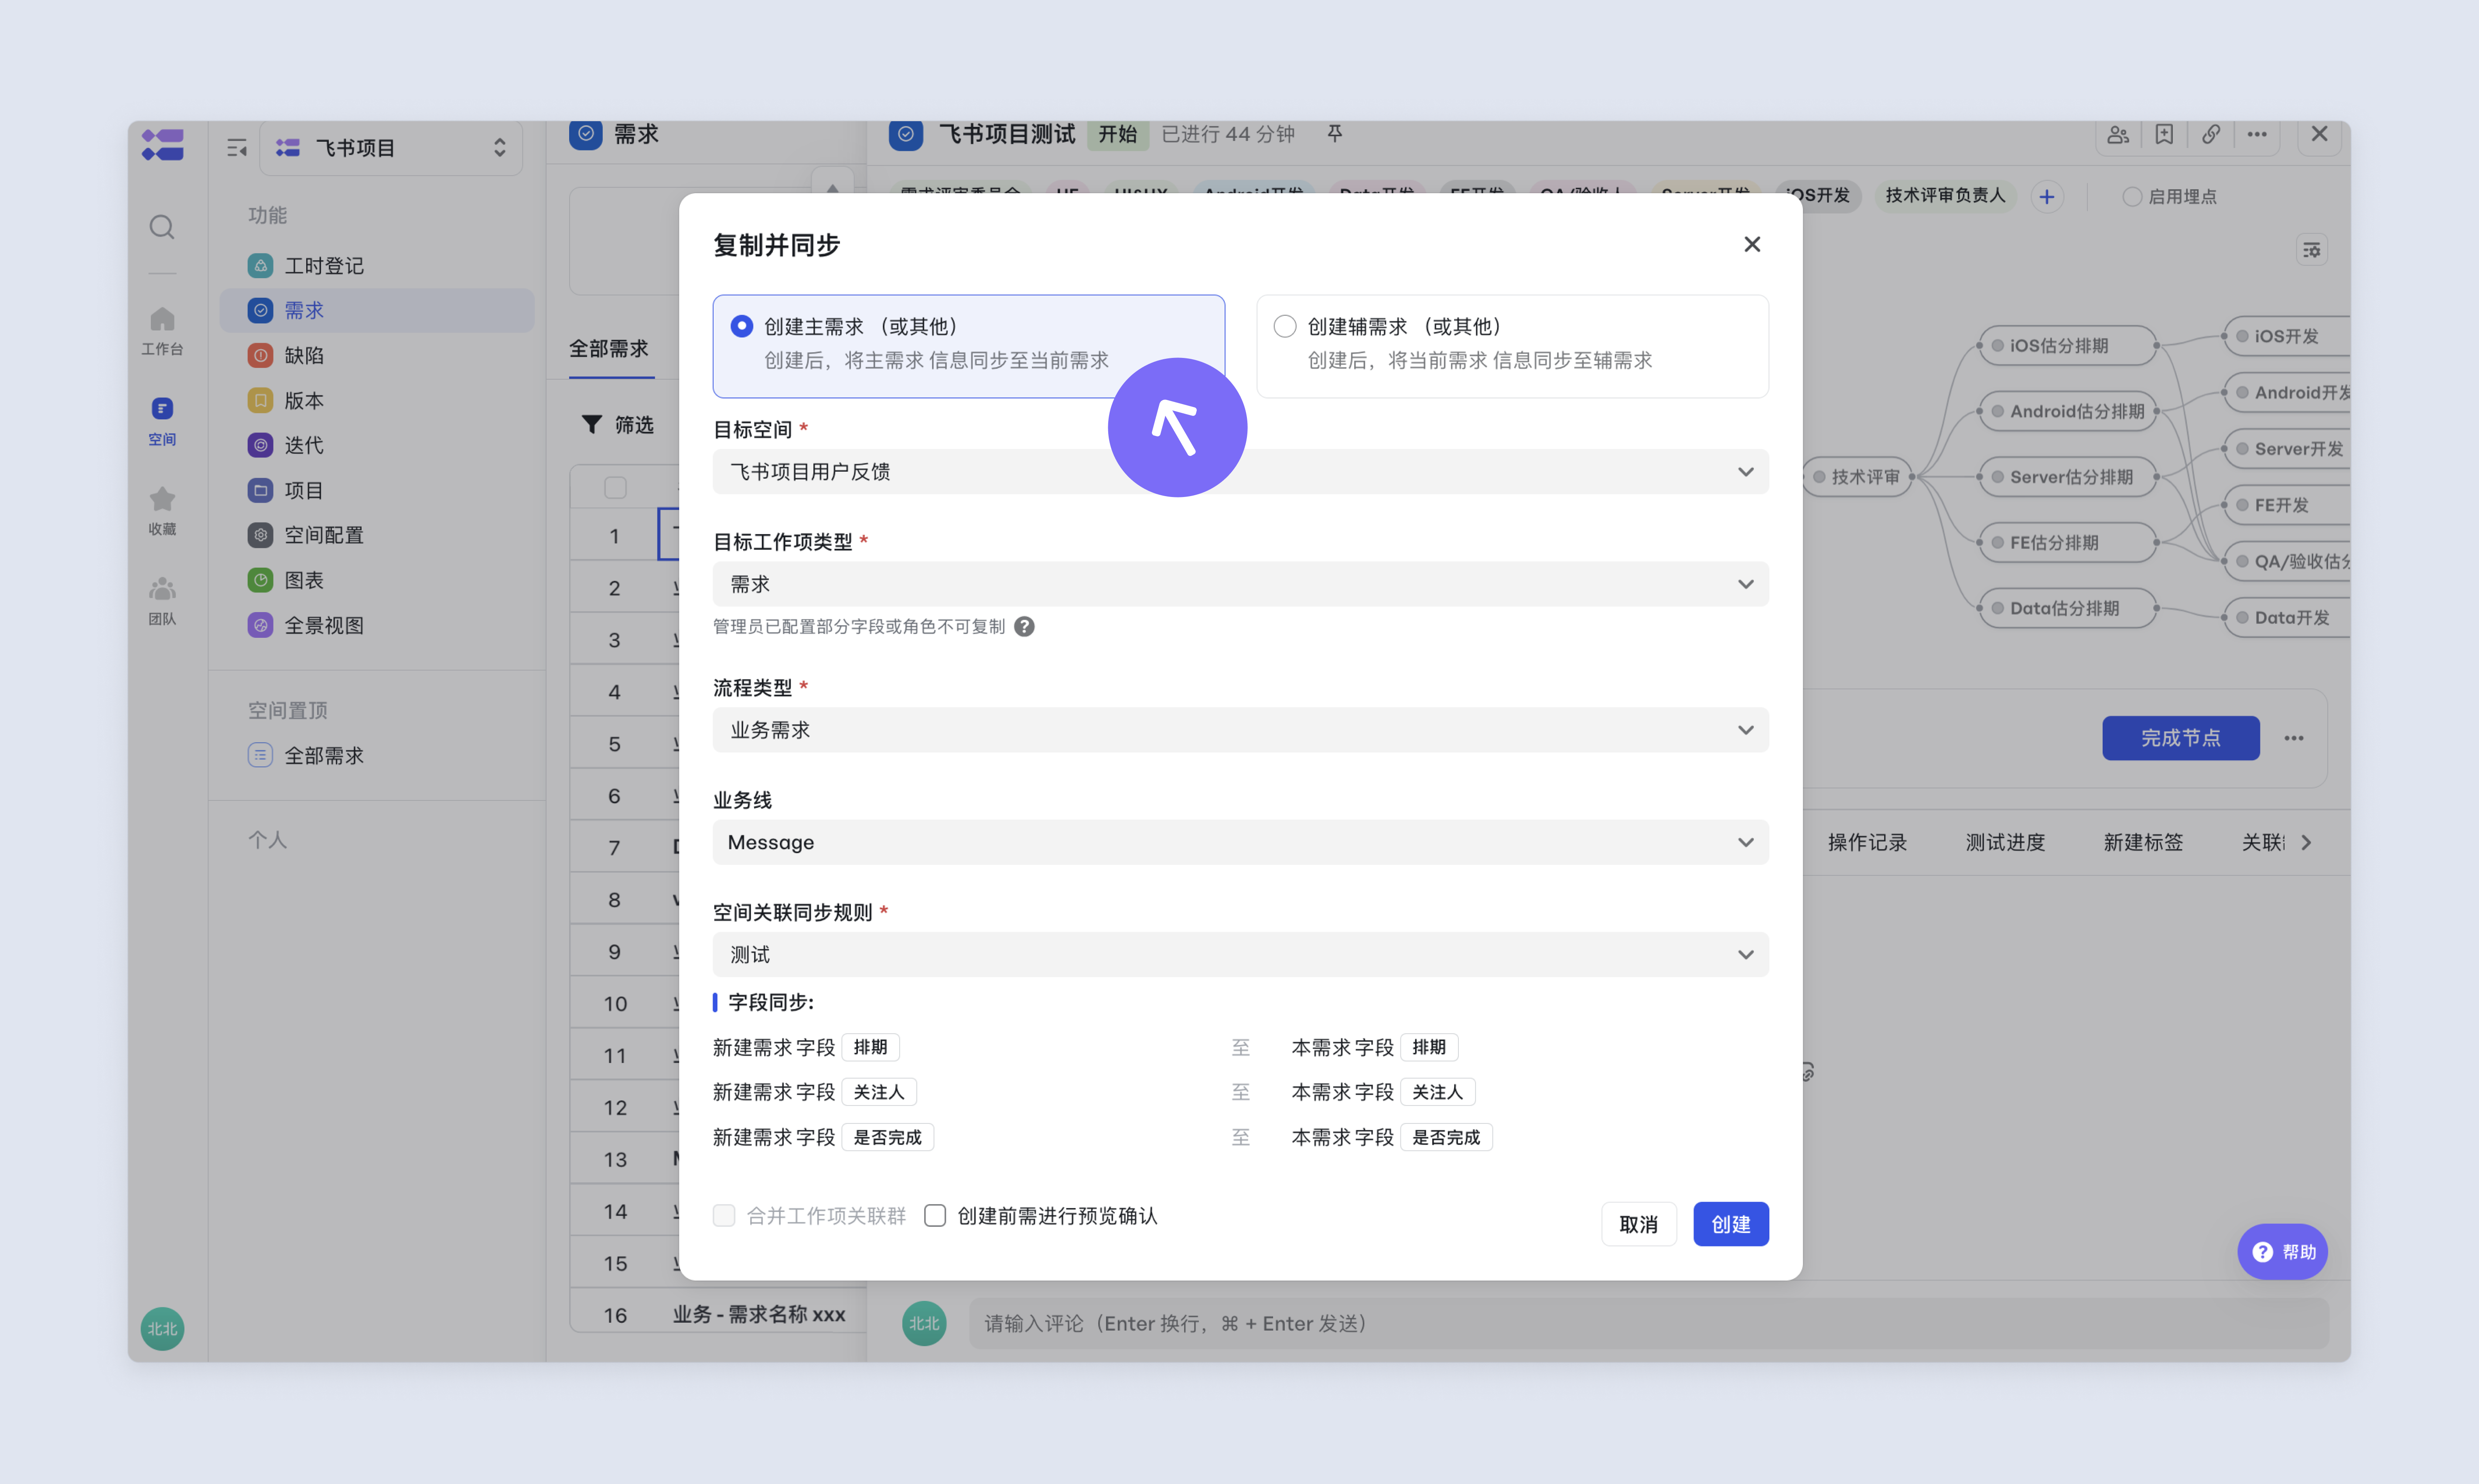The image size is (2479, 1484).
Task: Switch to 操作记录 tab
Action: [1867, 843]
